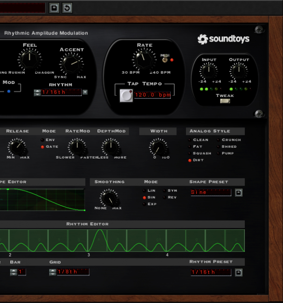Open the Rhythm dropdown arrow
The image size is (283, 303).
[x=85, y=92]
